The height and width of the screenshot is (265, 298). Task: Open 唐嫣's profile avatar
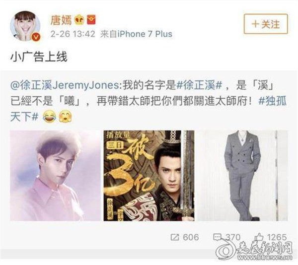[25, 26]
